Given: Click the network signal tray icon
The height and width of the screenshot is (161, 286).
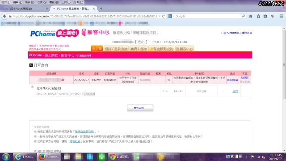Looking at the screenshot, I should click(x=258, y=157).
